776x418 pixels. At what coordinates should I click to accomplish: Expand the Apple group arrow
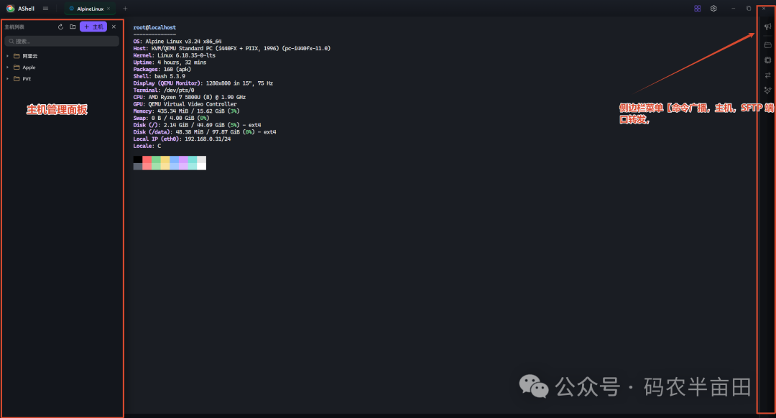pyautogui.click(x=7, y=68)
